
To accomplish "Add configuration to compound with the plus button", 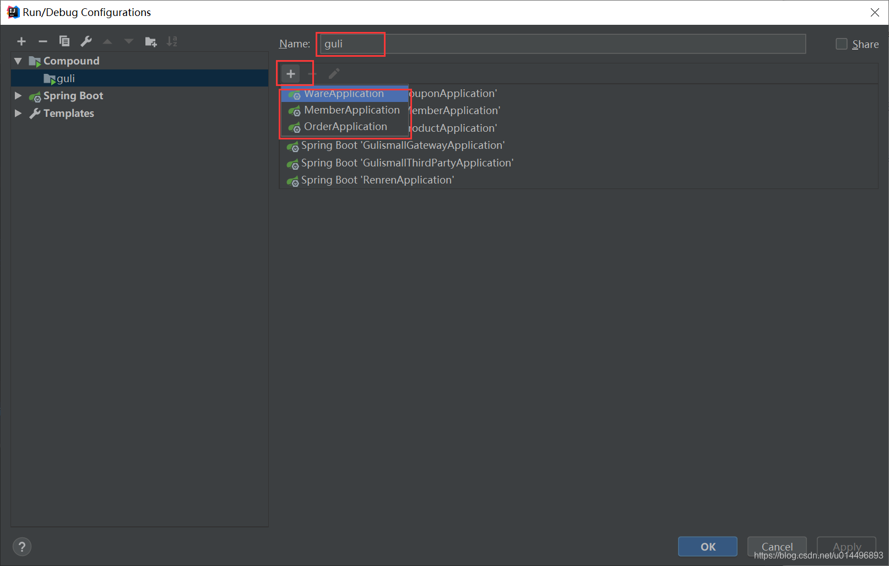I will (x=291, y=73).
